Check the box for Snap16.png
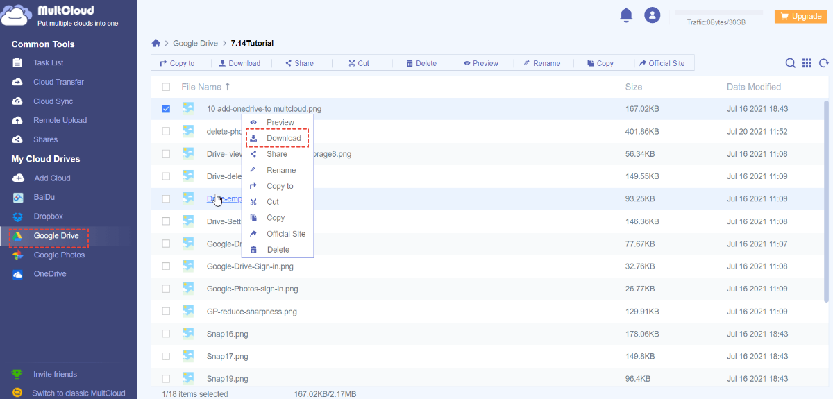The height and width of the screenshot is (399, 833). tap(166, 334)
